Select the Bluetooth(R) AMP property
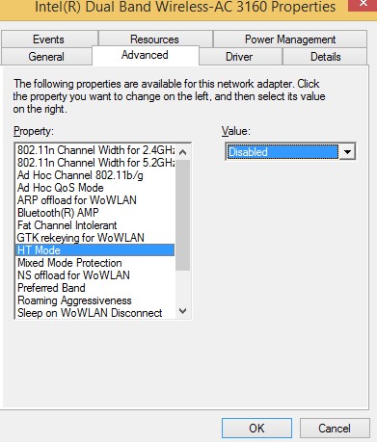 tap(95, 213)
